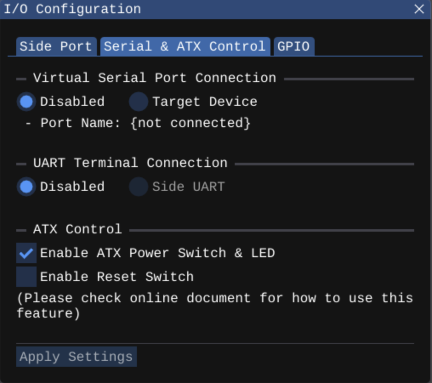Click the 'Enable ATX Power Switch & LED' label

[157, 253]
